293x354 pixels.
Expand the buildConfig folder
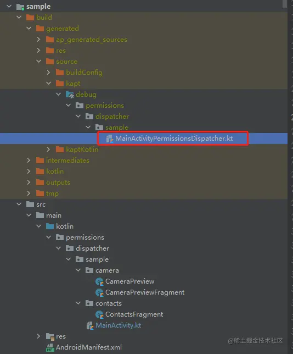tap(49, 72)
